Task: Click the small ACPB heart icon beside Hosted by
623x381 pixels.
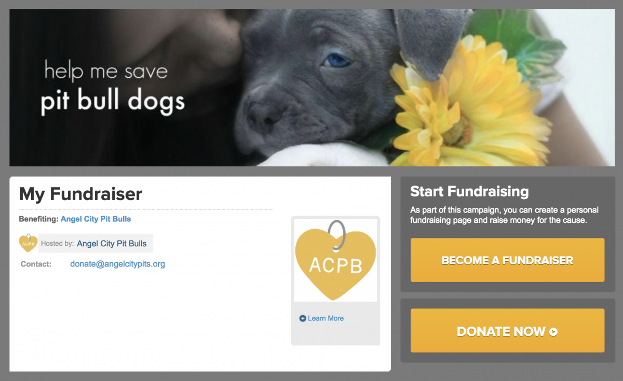Action: point(28,243)
